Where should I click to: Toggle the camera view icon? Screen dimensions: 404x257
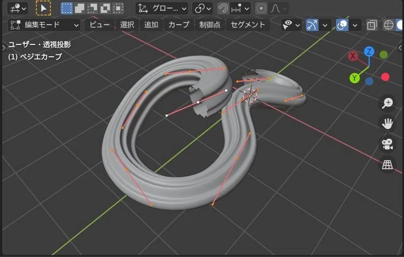[387, 144]
